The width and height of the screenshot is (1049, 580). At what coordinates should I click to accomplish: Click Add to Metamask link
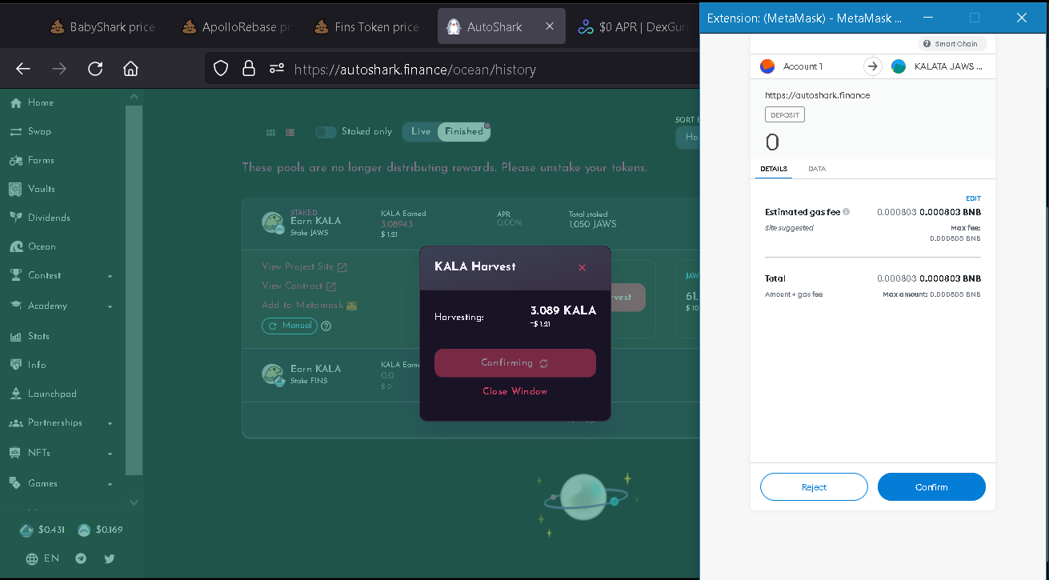pyautogui.click(x=309, y=305)
